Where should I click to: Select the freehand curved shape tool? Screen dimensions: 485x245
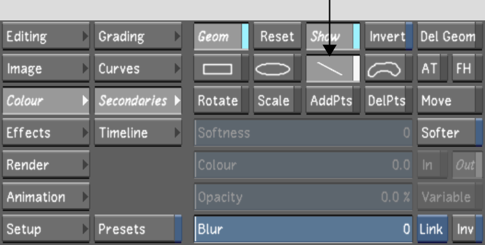tap(389, 69)
